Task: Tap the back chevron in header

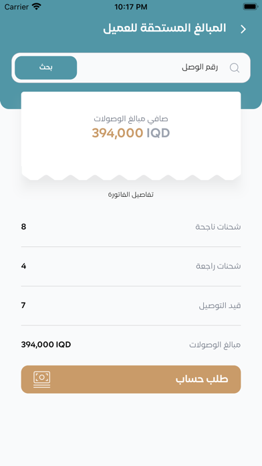Action: coord(243,29)
